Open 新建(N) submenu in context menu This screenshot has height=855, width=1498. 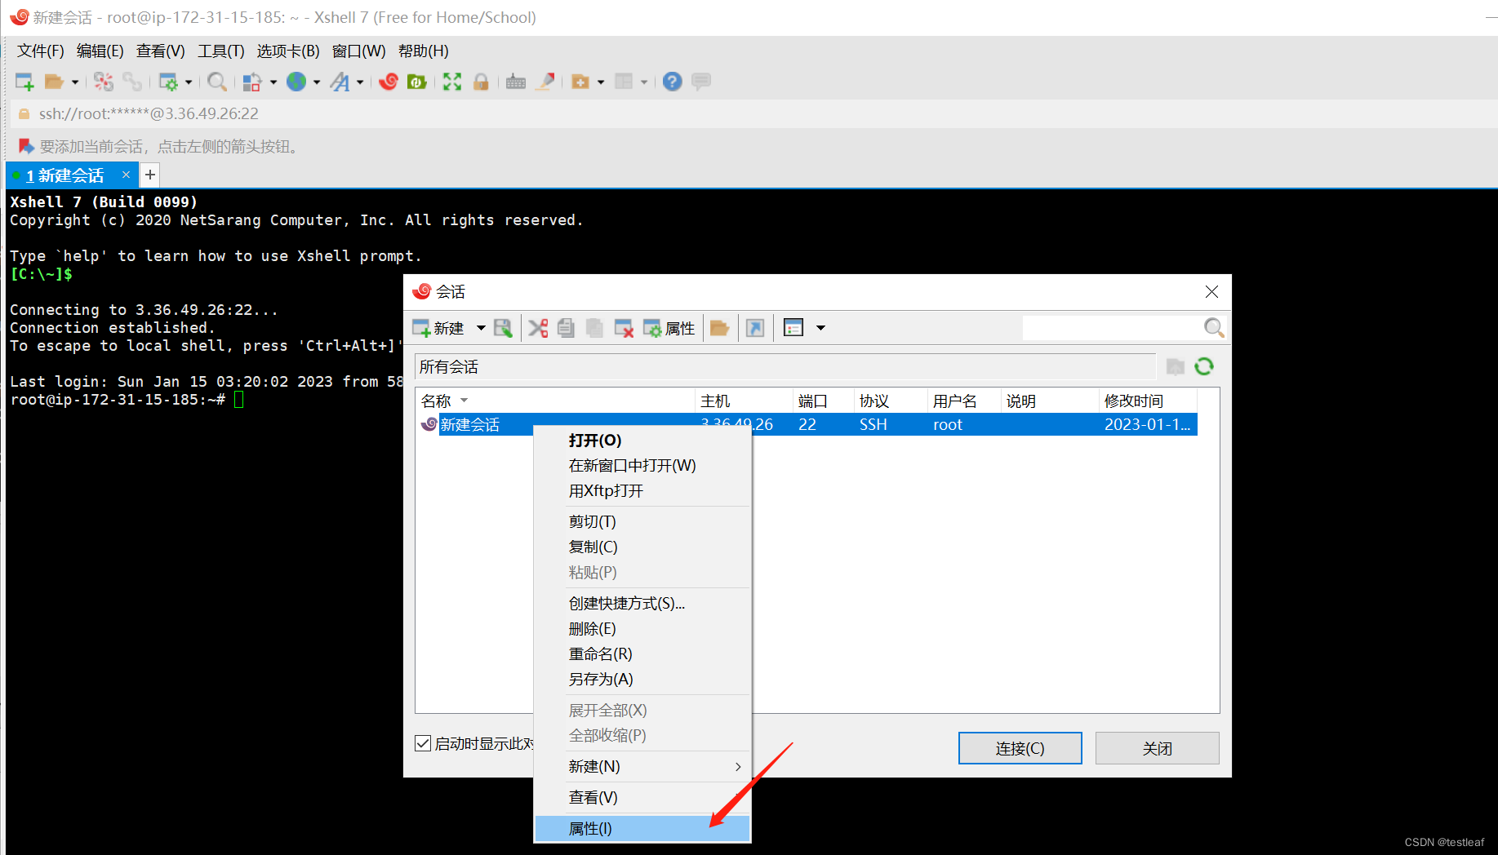[642, 767]
